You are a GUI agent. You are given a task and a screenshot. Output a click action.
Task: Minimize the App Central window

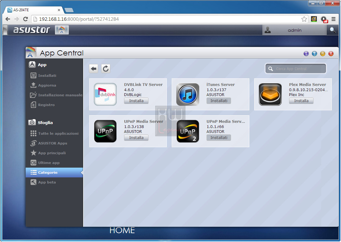[323, 54]
